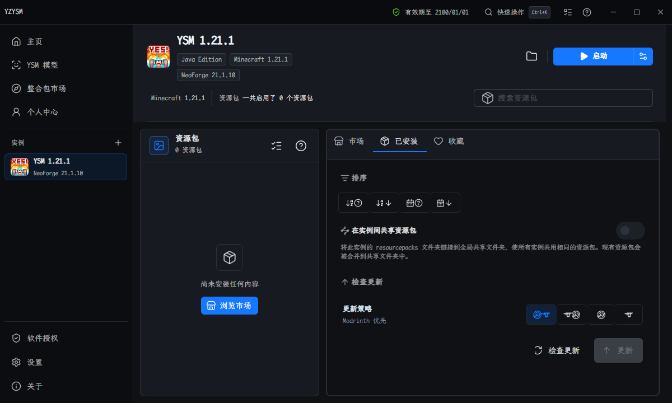Select CurseForge-only update strategy
This screenshot has height=403, width=672.
628,315
